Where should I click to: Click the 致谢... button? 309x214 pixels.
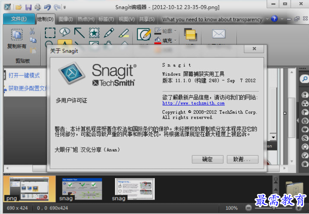click(x=243, y=159)
